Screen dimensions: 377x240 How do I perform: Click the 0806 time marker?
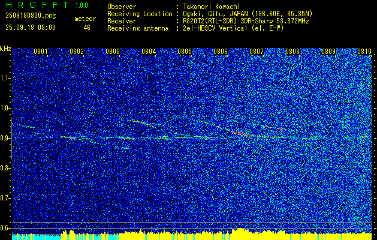pos(221,52)
